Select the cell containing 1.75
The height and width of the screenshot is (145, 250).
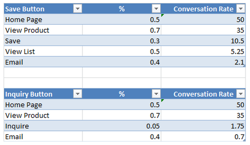point(203,126)
